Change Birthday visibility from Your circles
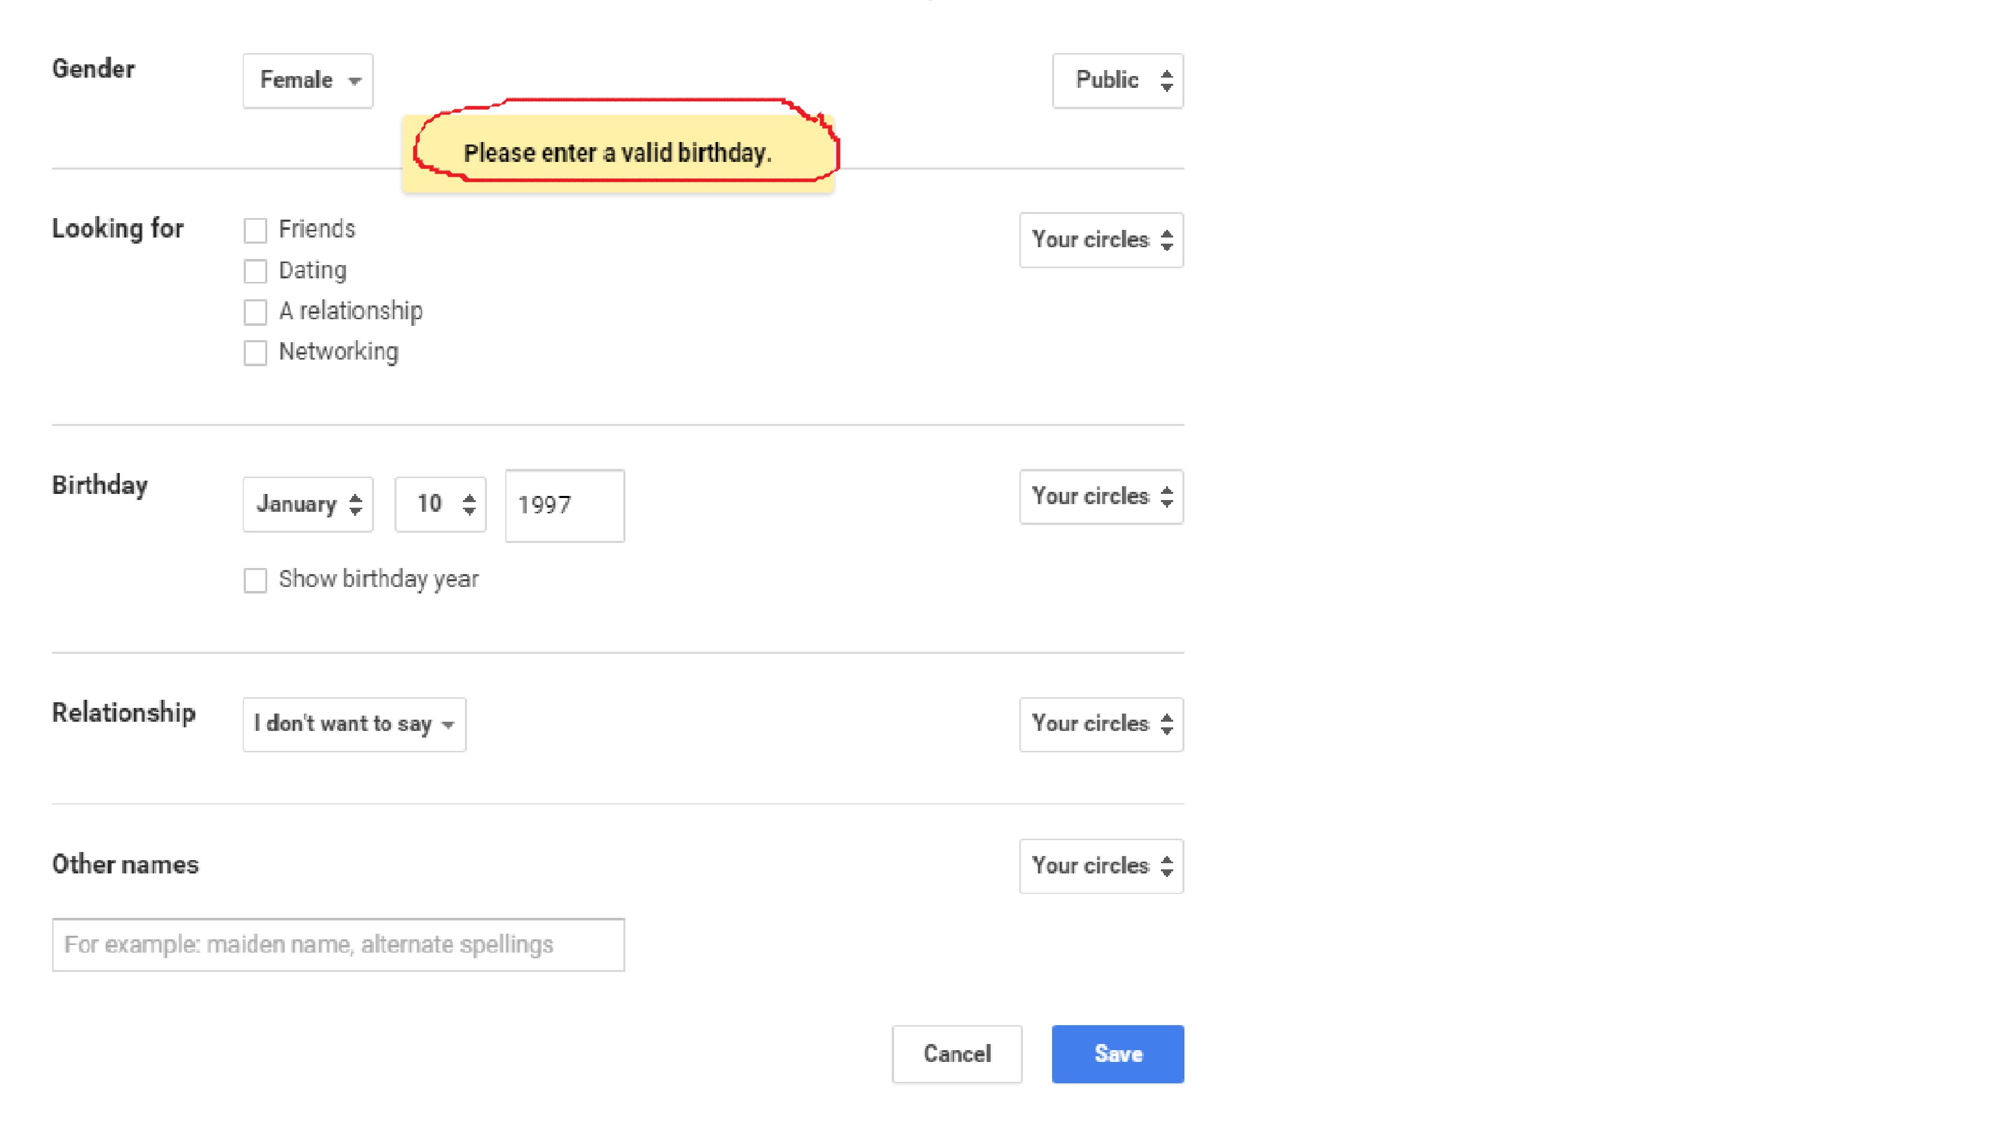 1101,496
